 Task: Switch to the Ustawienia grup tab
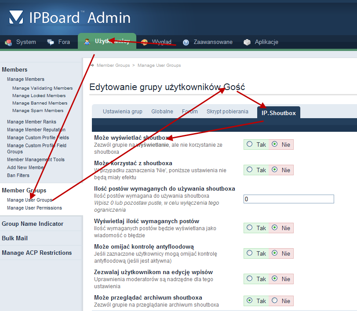[x=122, y=112]
